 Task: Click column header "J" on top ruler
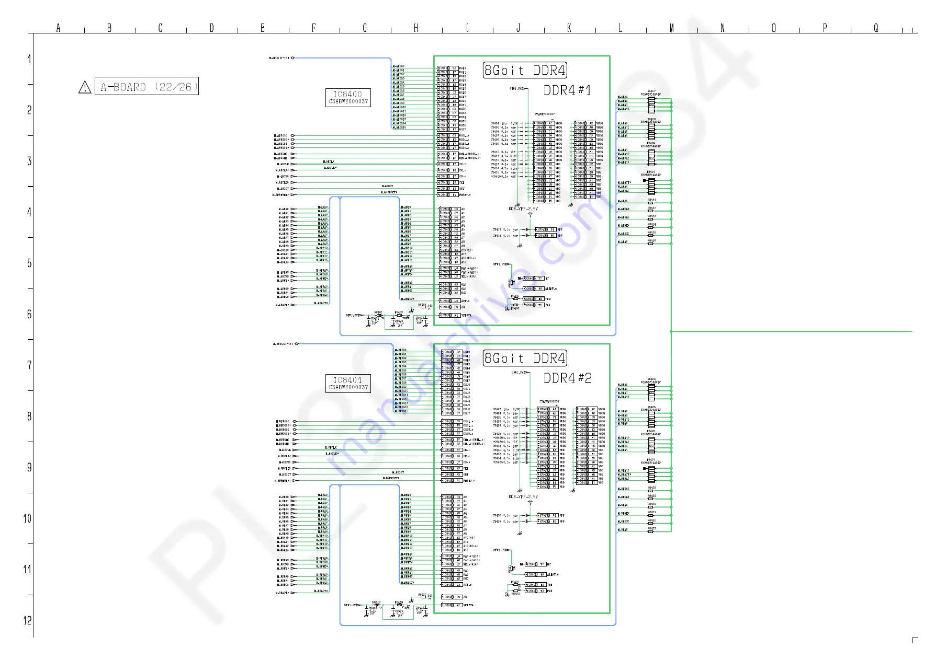(x=518, y=28)
